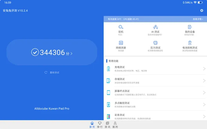
Task: Open the settings gear icon
Action: point(202,10)
